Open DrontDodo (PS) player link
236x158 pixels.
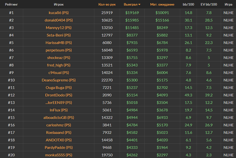click(59, 95)
